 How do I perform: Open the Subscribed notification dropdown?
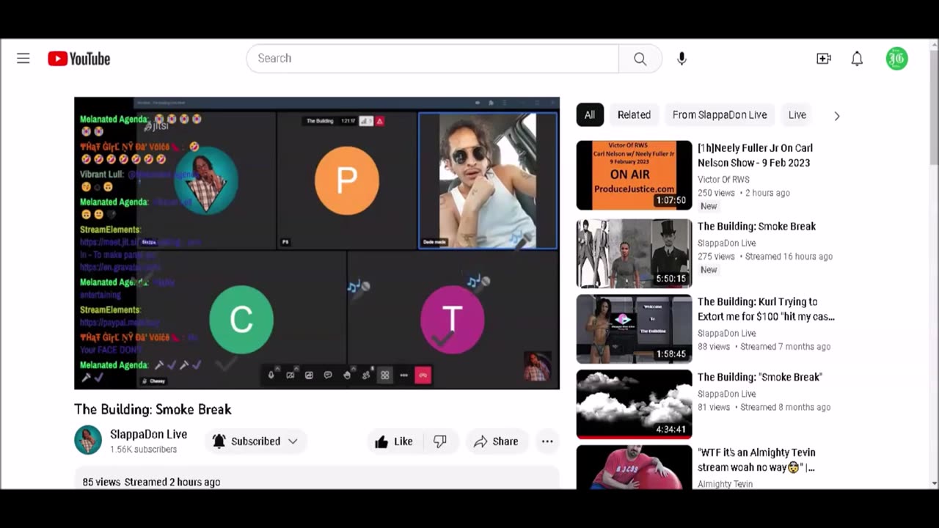click(255, 441)
